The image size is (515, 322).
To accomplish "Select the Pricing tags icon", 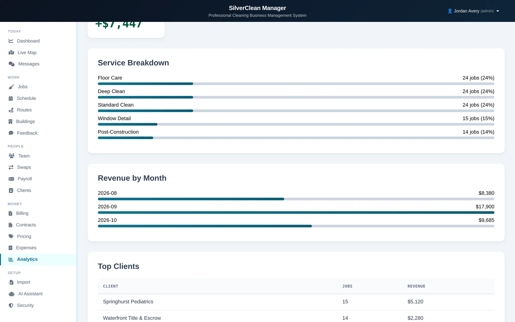I will click(11, 236).
